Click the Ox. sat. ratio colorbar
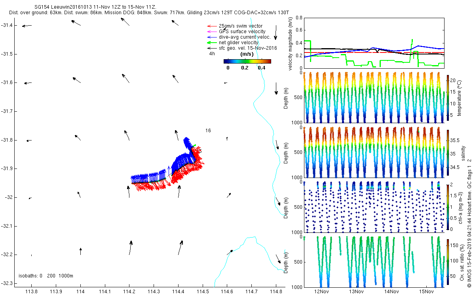This screenshot has width=475, height=296. (448, 260)
